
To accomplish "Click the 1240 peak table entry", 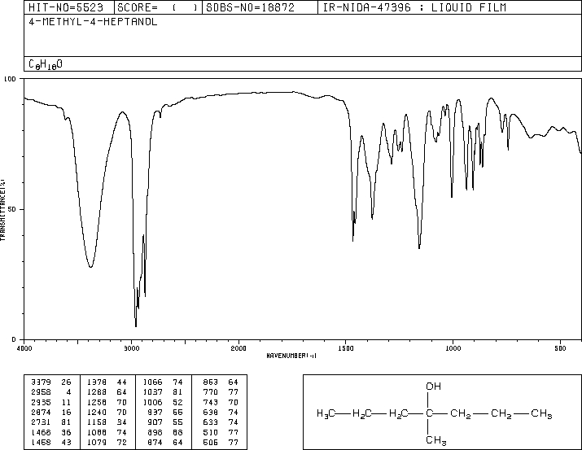I will (107, 412).
